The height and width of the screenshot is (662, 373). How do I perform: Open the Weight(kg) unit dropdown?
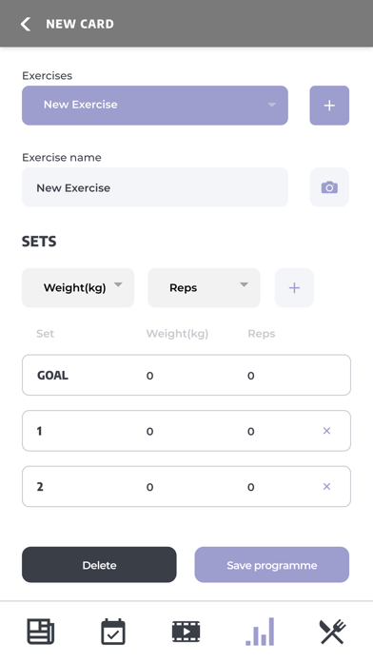pyautogui.click(x=78, y=288)
